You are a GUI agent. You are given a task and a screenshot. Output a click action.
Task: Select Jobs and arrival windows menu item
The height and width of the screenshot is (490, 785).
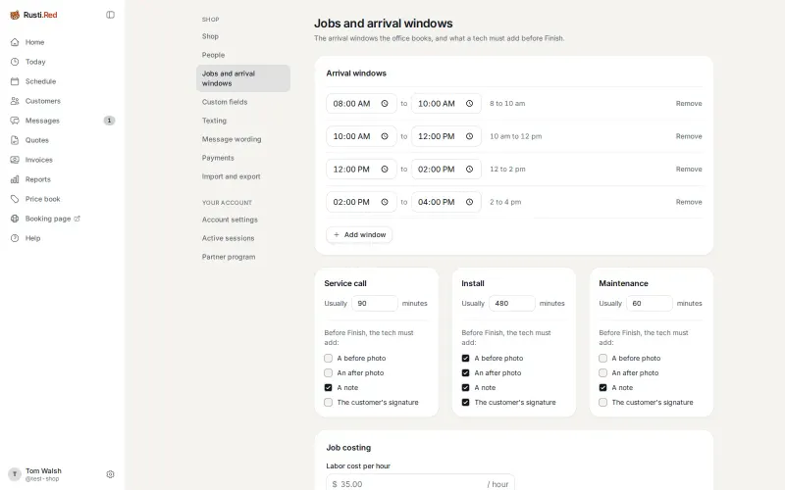coord(243,78)
